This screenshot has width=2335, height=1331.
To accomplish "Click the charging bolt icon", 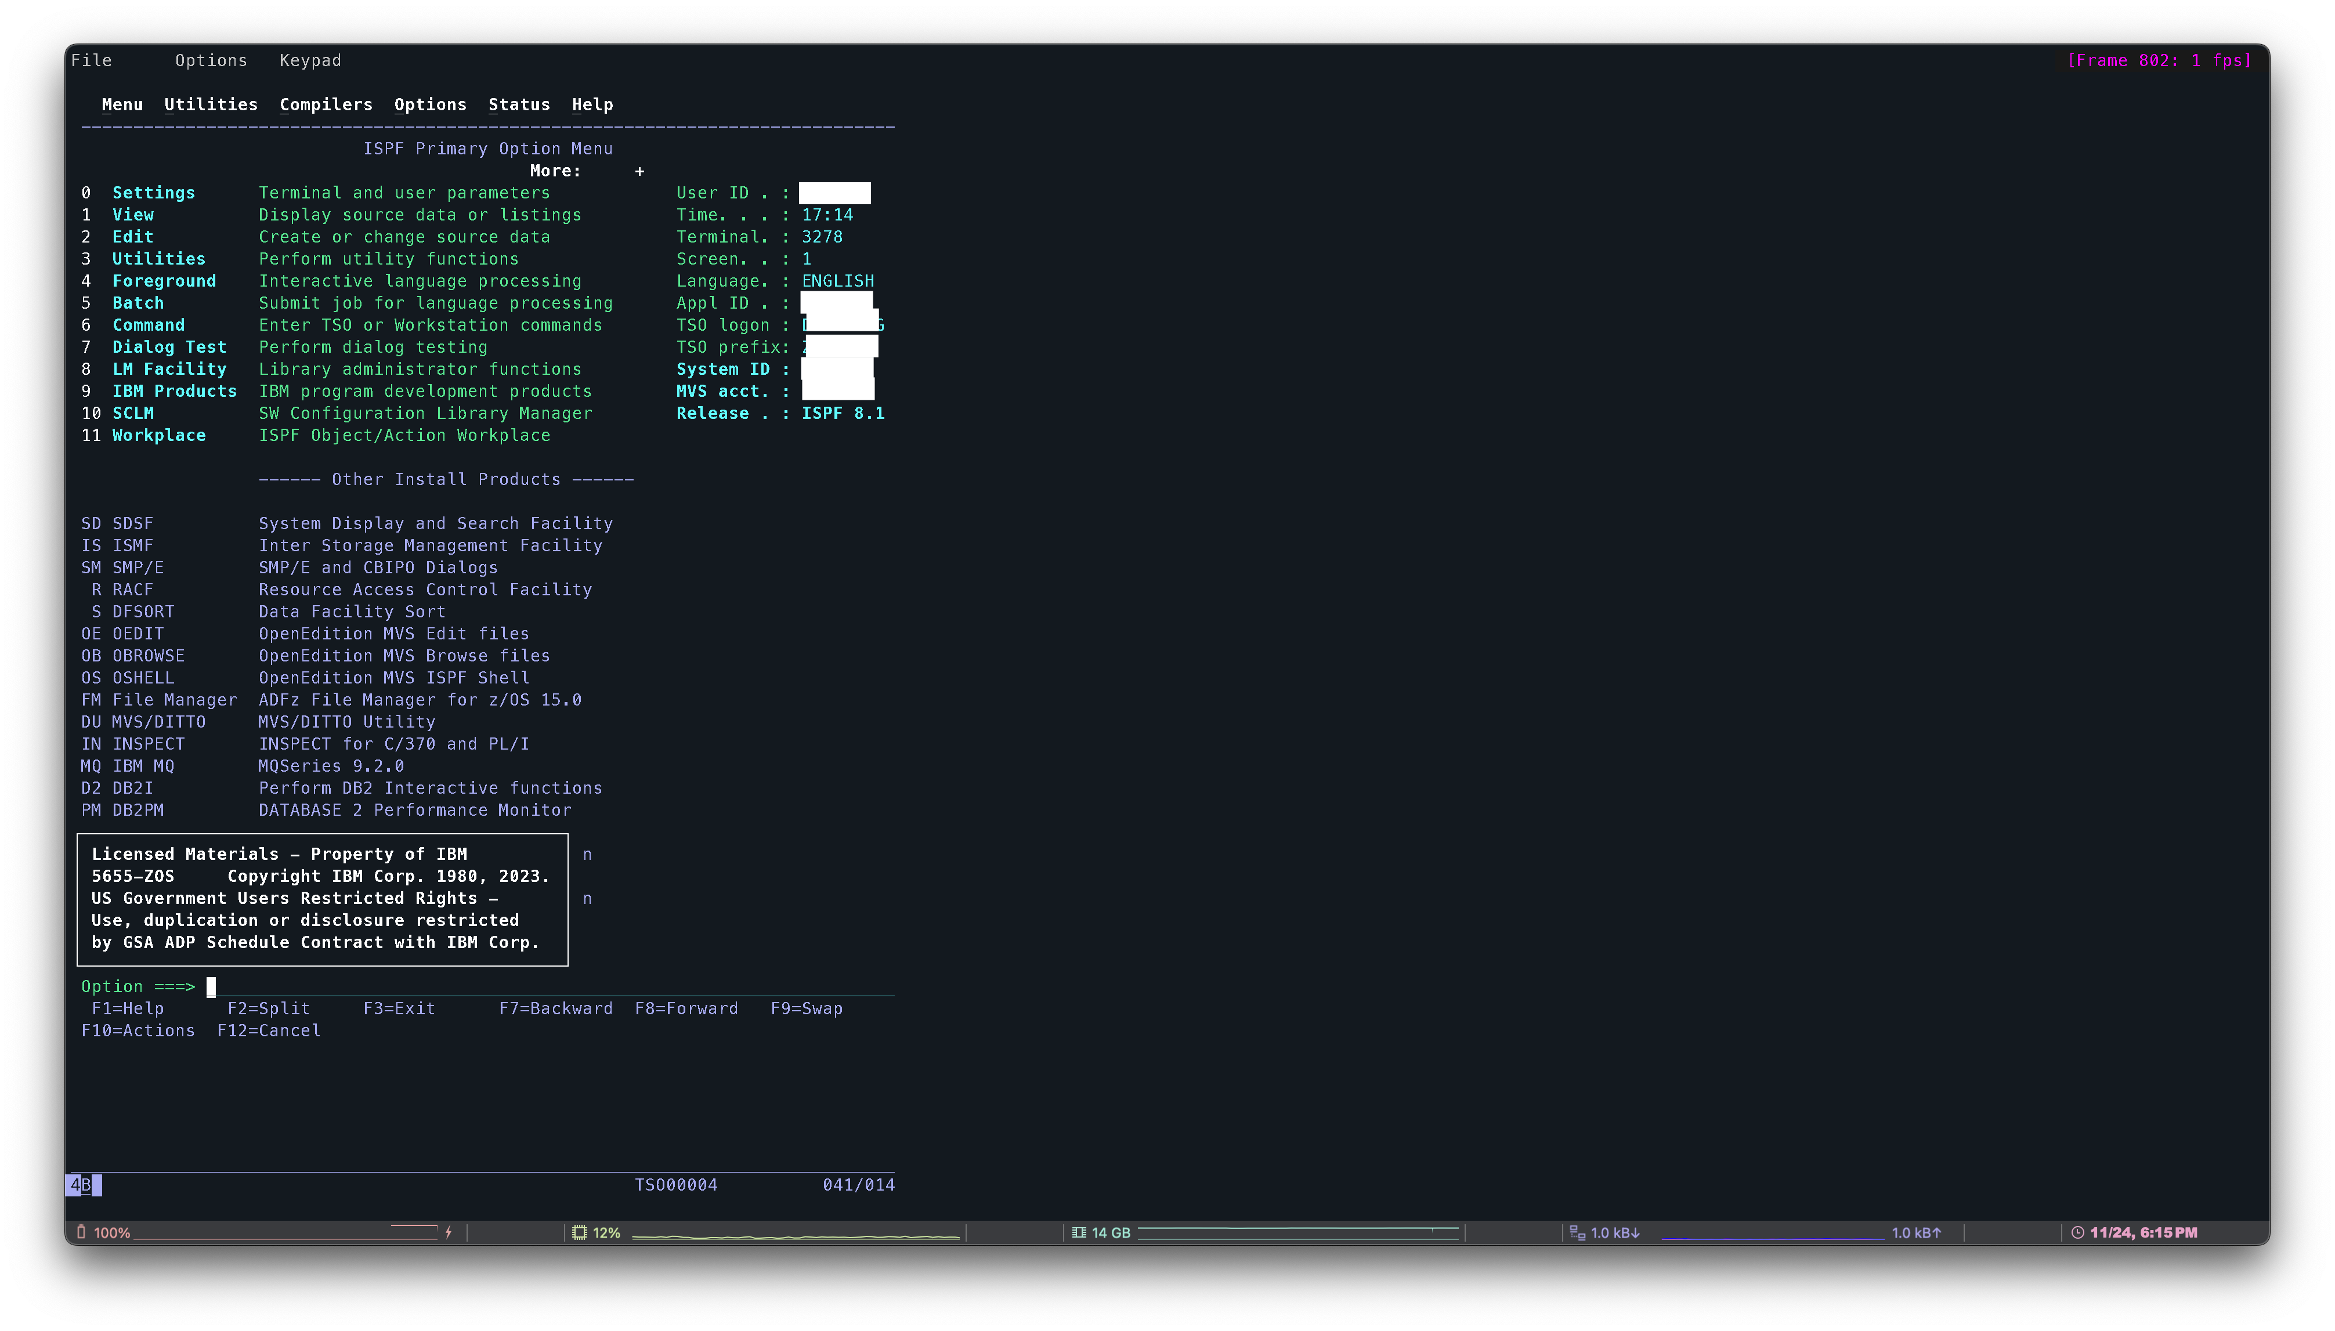I will tap(449, 1232).
